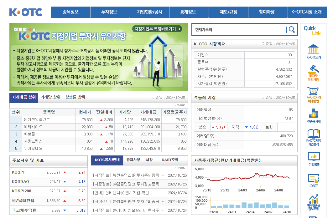Pause the banner slideshow

point(20,29)
